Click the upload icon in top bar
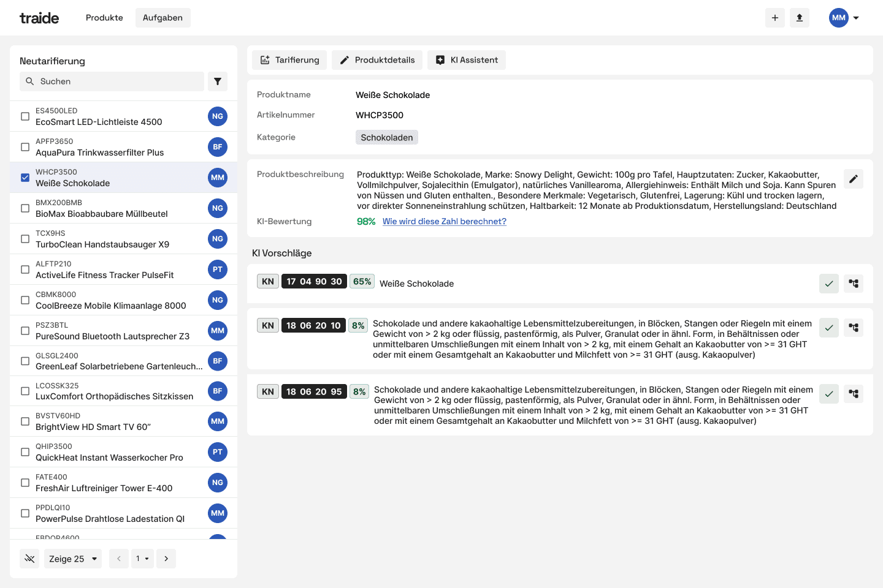 click(800, 18)
